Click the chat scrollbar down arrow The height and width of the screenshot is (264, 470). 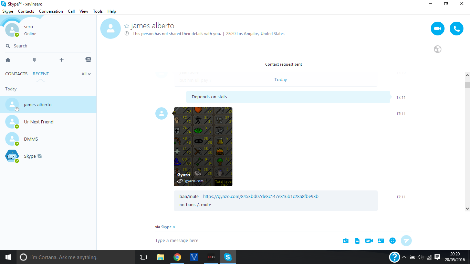tap(467, 208)
